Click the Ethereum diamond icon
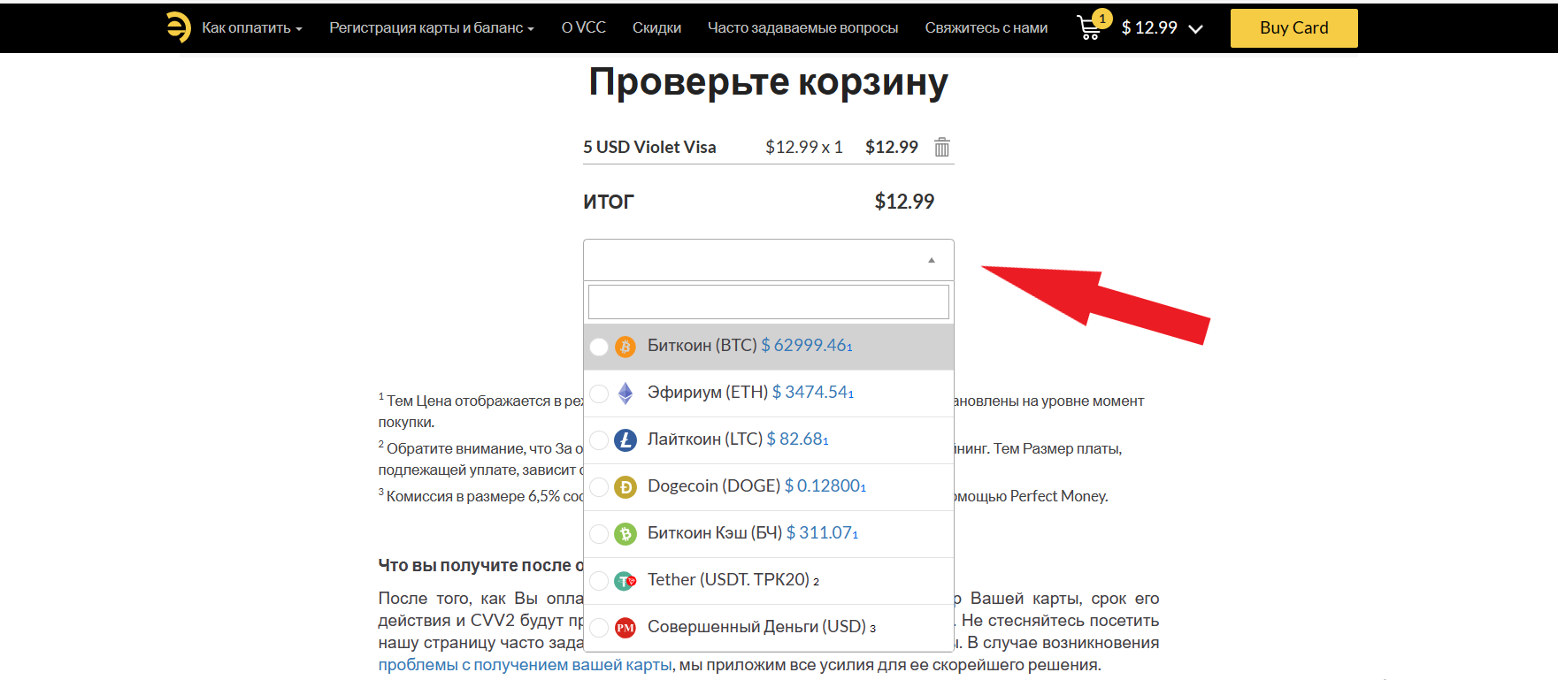Screen dimensions: 1558x680 [x=626, y=393]
